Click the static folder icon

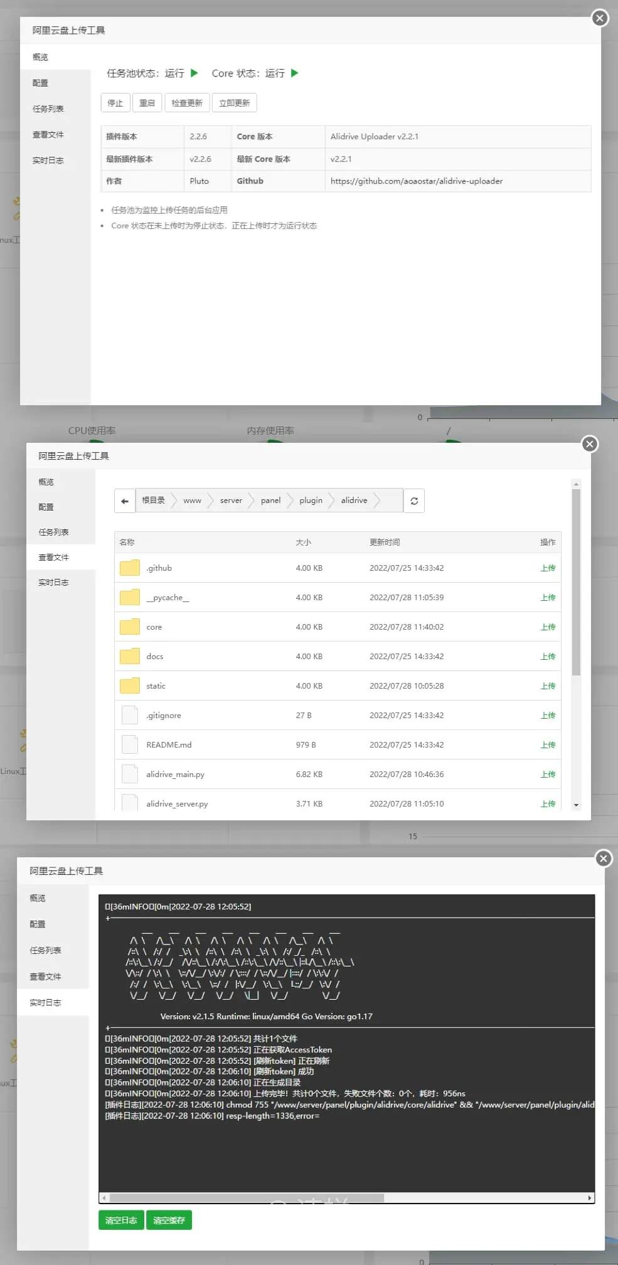coord(130,685)
